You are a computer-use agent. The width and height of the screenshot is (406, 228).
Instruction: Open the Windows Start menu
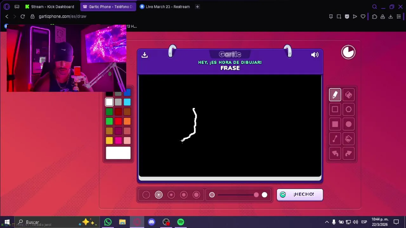pyautogui.click(x=7, y=222)
